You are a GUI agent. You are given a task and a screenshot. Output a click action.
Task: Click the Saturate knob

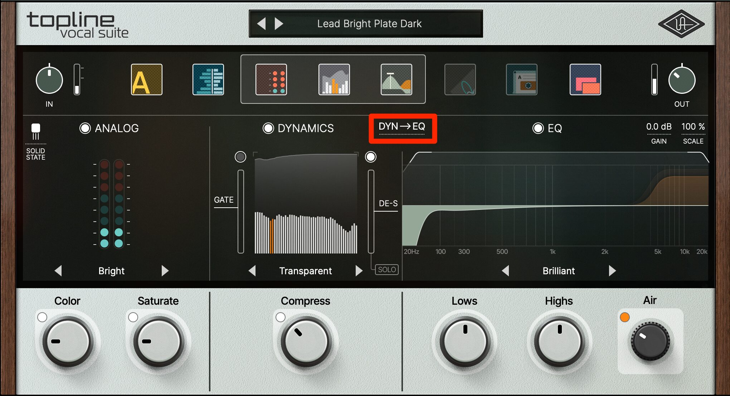(x=159, y=342)
